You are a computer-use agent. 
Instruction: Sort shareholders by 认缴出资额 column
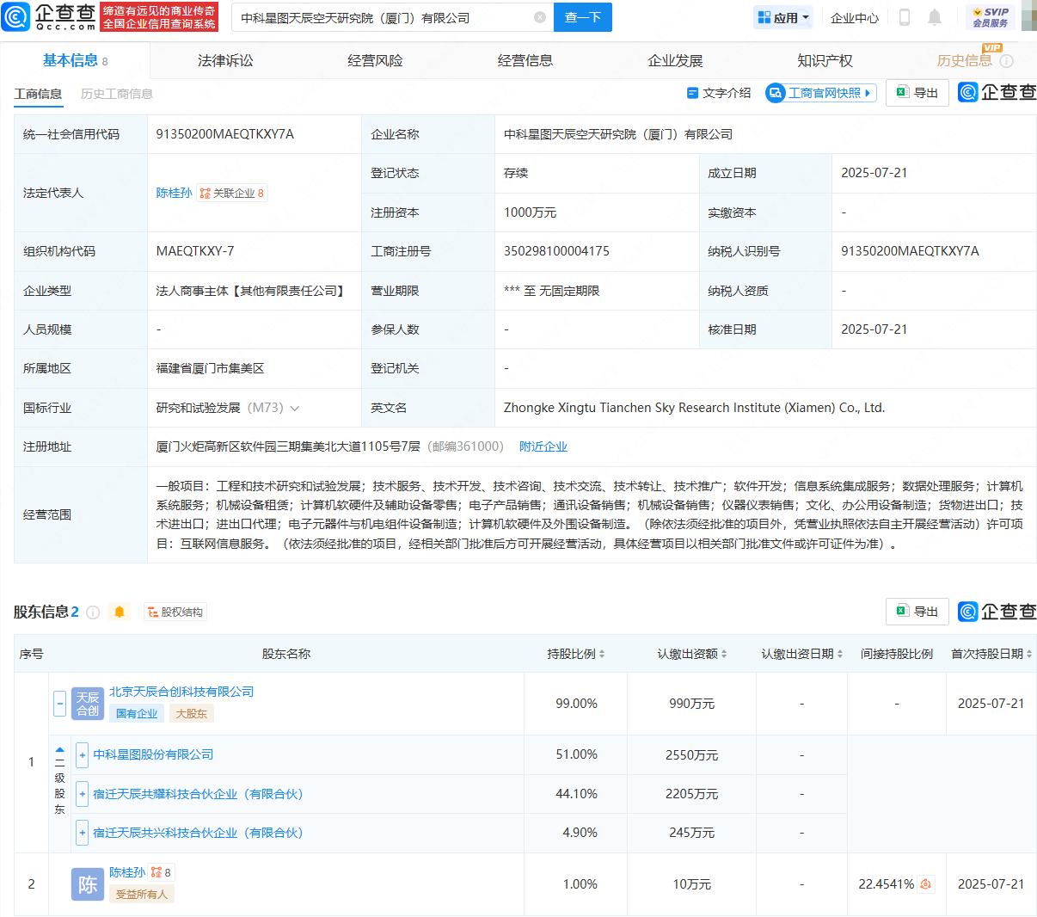(691, 654)
